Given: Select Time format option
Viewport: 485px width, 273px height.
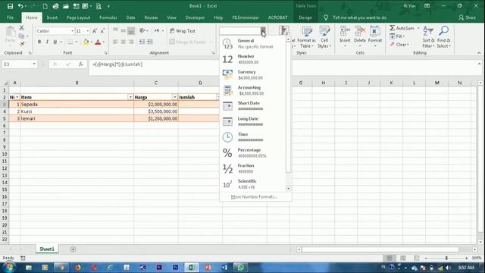Looking at the screenshot, I should click(252, 137).
